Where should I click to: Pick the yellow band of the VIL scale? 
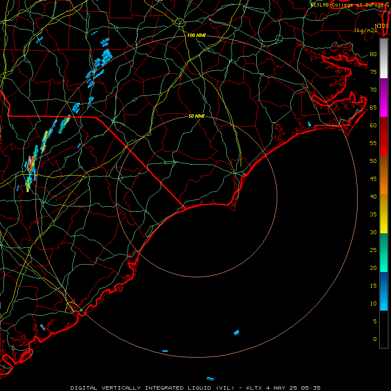[x=384, y=214]
